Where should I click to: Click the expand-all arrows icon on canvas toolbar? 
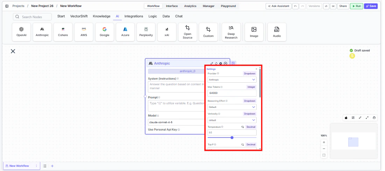(x=367, y=118)
